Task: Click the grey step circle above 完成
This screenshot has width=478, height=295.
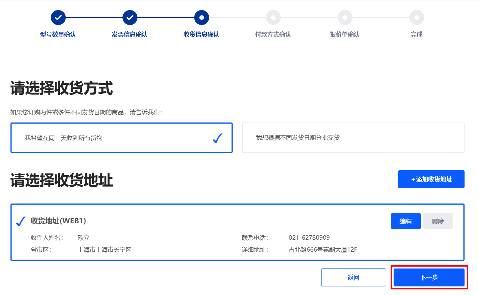Action: [417, 18]
